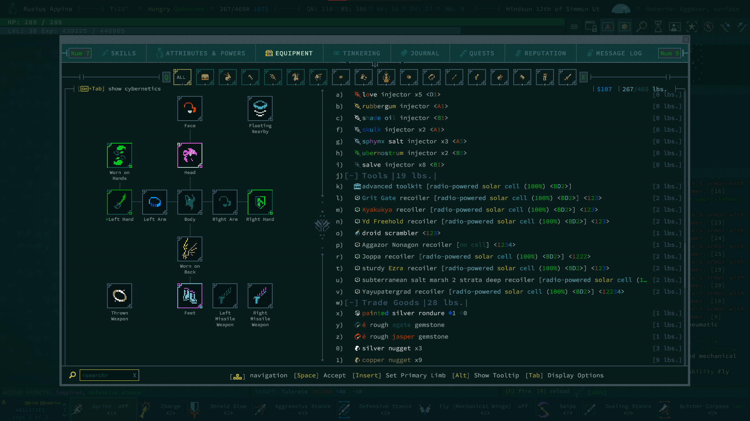This screenshot has width=750, height=421.
Task: Click the Num 9 next tab button
Action: pos(670,53)
